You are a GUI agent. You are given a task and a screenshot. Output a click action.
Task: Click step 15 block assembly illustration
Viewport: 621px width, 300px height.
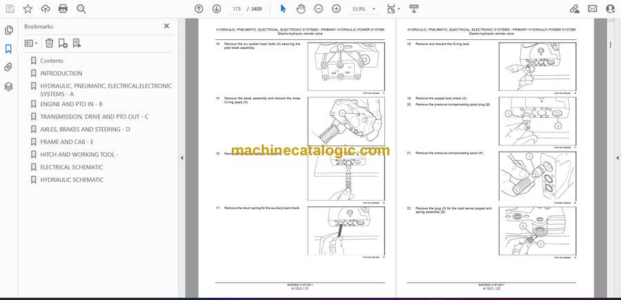click(x=346, y=121)
